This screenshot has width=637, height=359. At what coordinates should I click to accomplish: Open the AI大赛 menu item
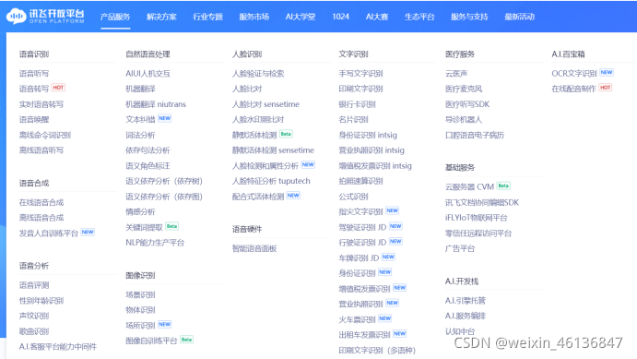(x=377, y=17)
